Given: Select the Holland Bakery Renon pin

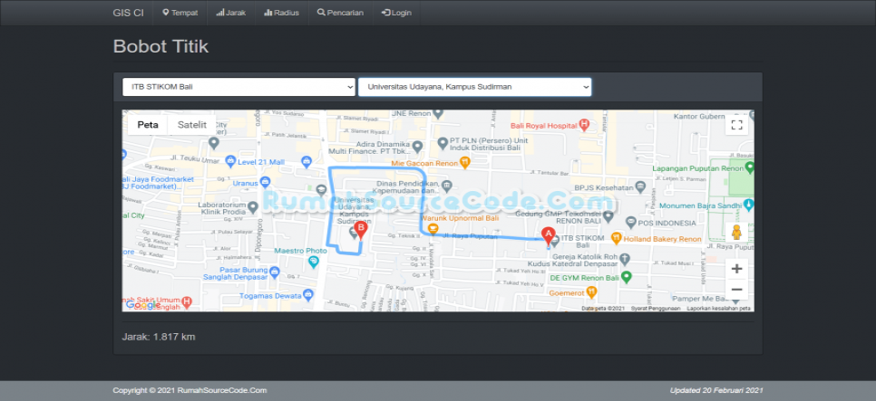Looking at the screenshot, I should pos(617,238).
